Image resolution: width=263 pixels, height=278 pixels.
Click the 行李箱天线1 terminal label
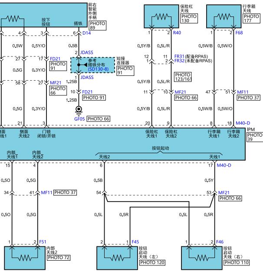coord(214,134)
